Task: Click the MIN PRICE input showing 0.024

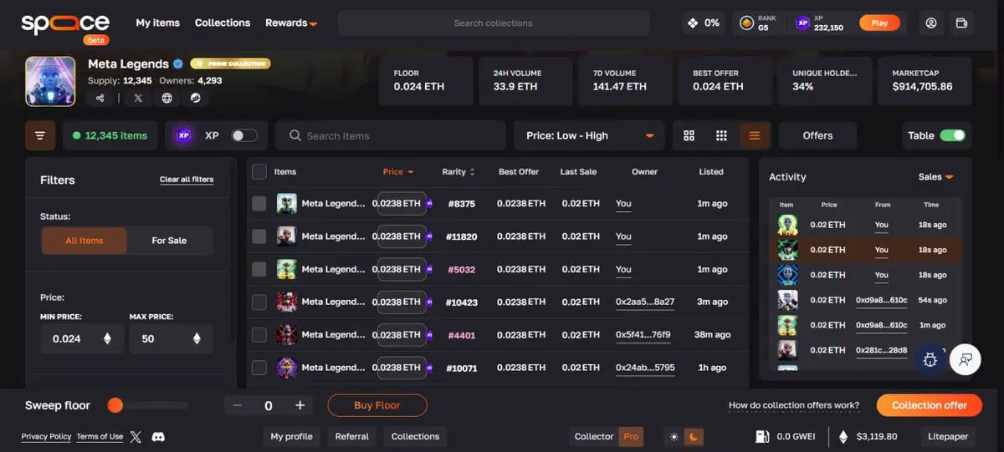Action: click(82, 338)
